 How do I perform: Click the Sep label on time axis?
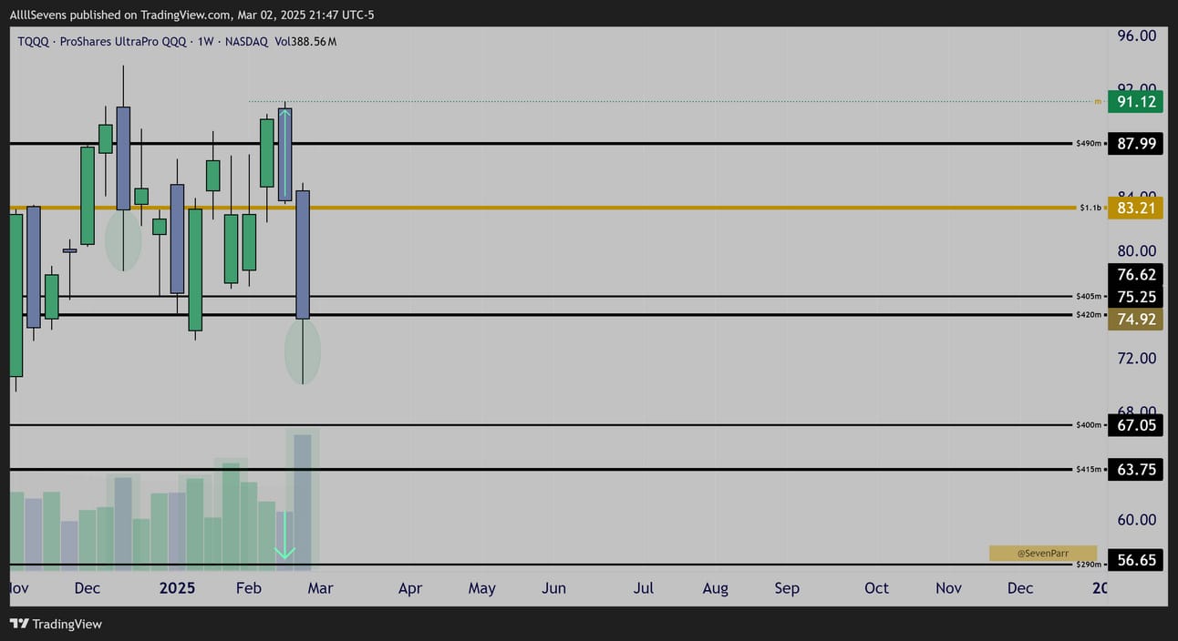coord(787,588)
